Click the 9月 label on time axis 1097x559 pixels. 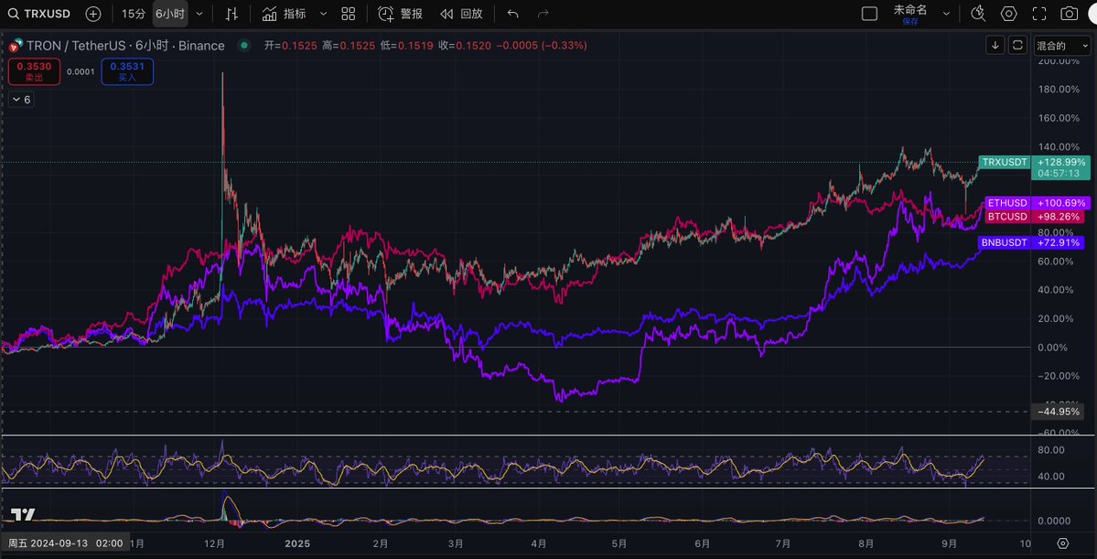[951, 543]
